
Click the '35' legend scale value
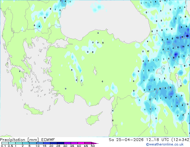[72, 146]
